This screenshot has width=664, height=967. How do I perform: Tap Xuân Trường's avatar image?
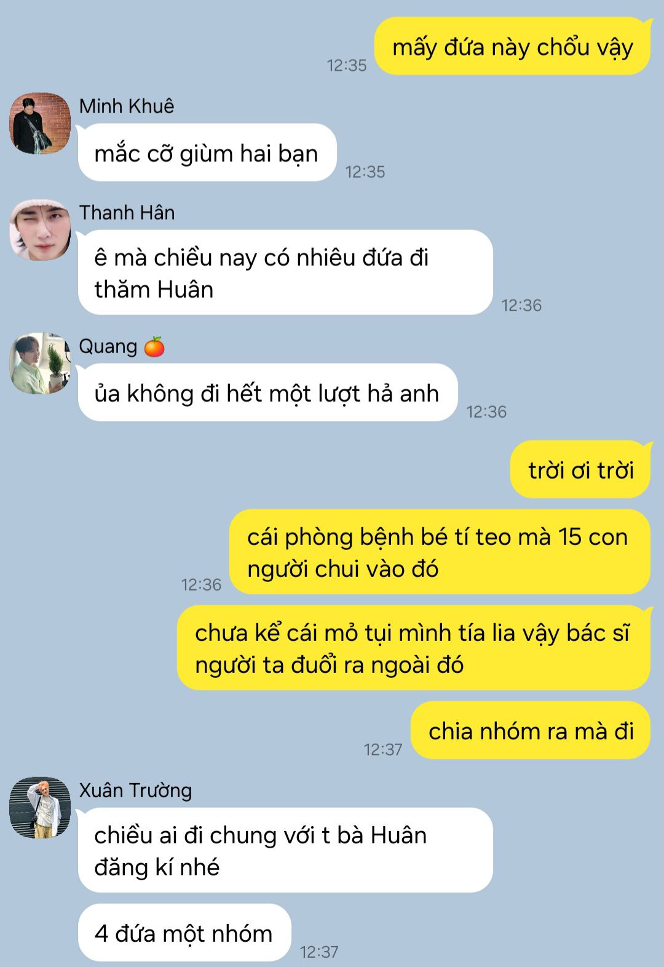[x=40, y=808]
